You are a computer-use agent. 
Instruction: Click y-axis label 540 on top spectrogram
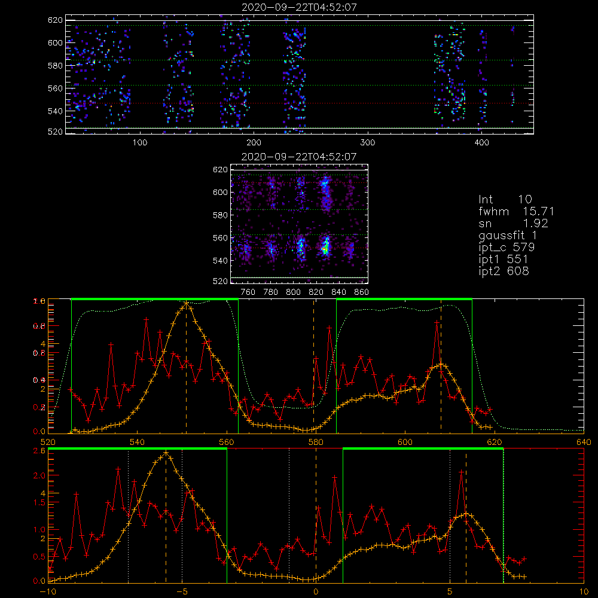(55, 111)
